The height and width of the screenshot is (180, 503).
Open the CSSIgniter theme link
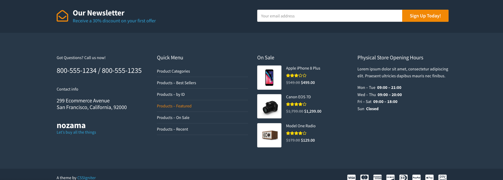(x=86, y=178)
